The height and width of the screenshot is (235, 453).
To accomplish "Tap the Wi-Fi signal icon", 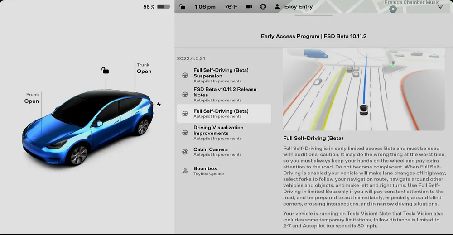I will pos(440,6).
